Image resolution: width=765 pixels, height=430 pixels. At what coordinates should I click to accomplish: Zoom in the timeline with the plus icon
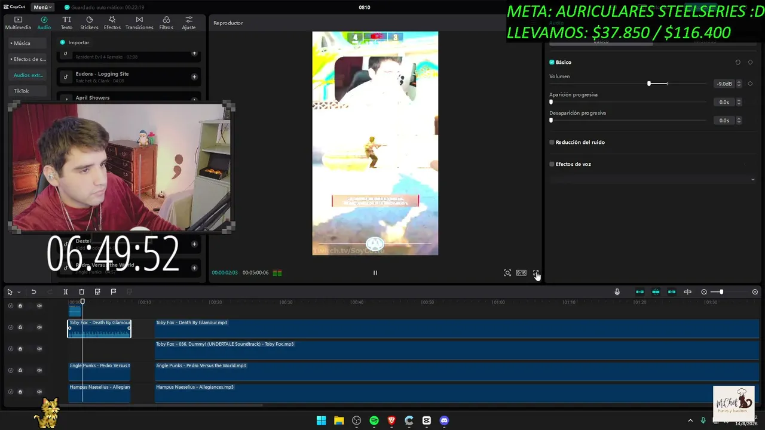click(755, 292)
